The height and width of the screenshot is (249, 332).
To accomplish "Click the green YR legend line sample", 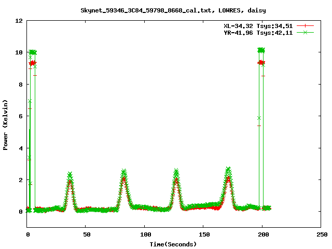I will (305, 32).
